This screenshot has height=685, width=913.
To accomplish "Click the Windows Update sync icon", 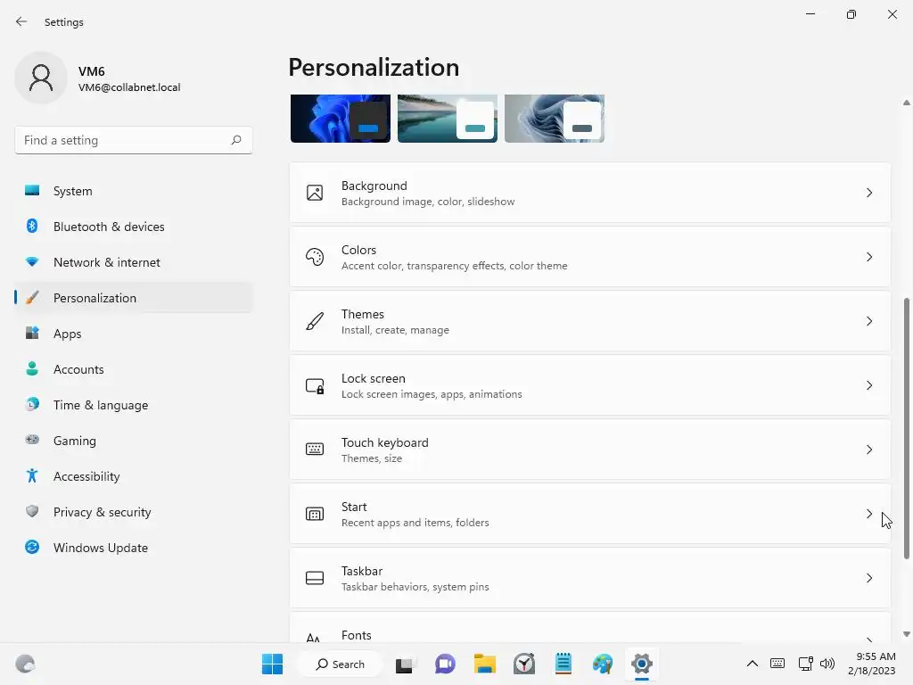I will tap(32, 547).
